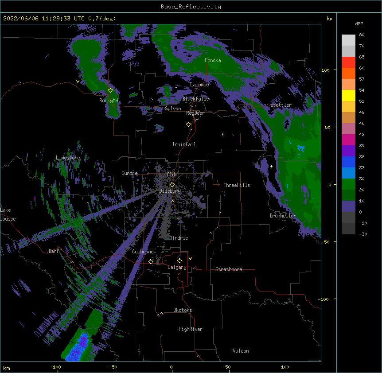The width and height of the screenshot is (382, 373).
Task: Click the Cochrane label
Action: coord(143,252)
